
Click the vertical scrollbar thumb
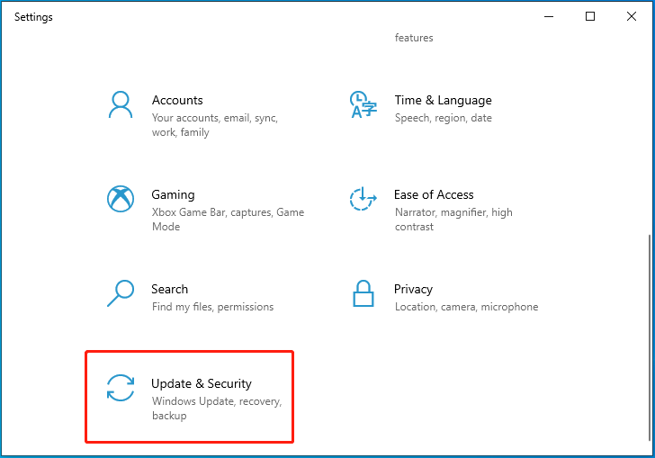pos(650,337)
